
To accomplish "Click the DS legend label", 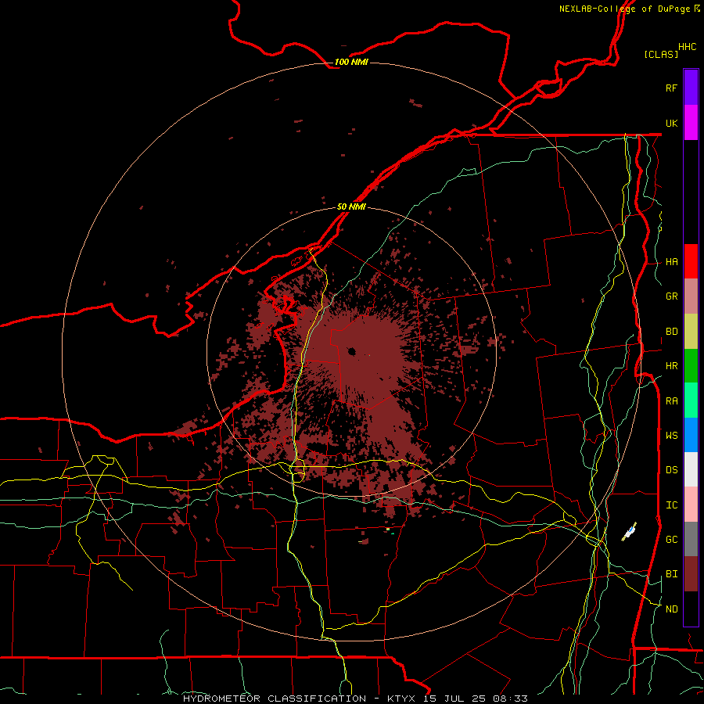I will [671, 470].
